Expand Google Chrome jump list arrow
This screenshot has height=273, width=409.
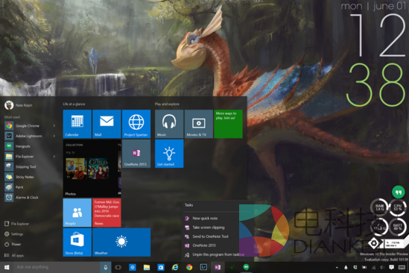54,126
